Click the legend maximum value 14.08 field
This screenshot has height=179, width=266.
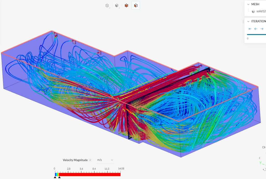121,169
